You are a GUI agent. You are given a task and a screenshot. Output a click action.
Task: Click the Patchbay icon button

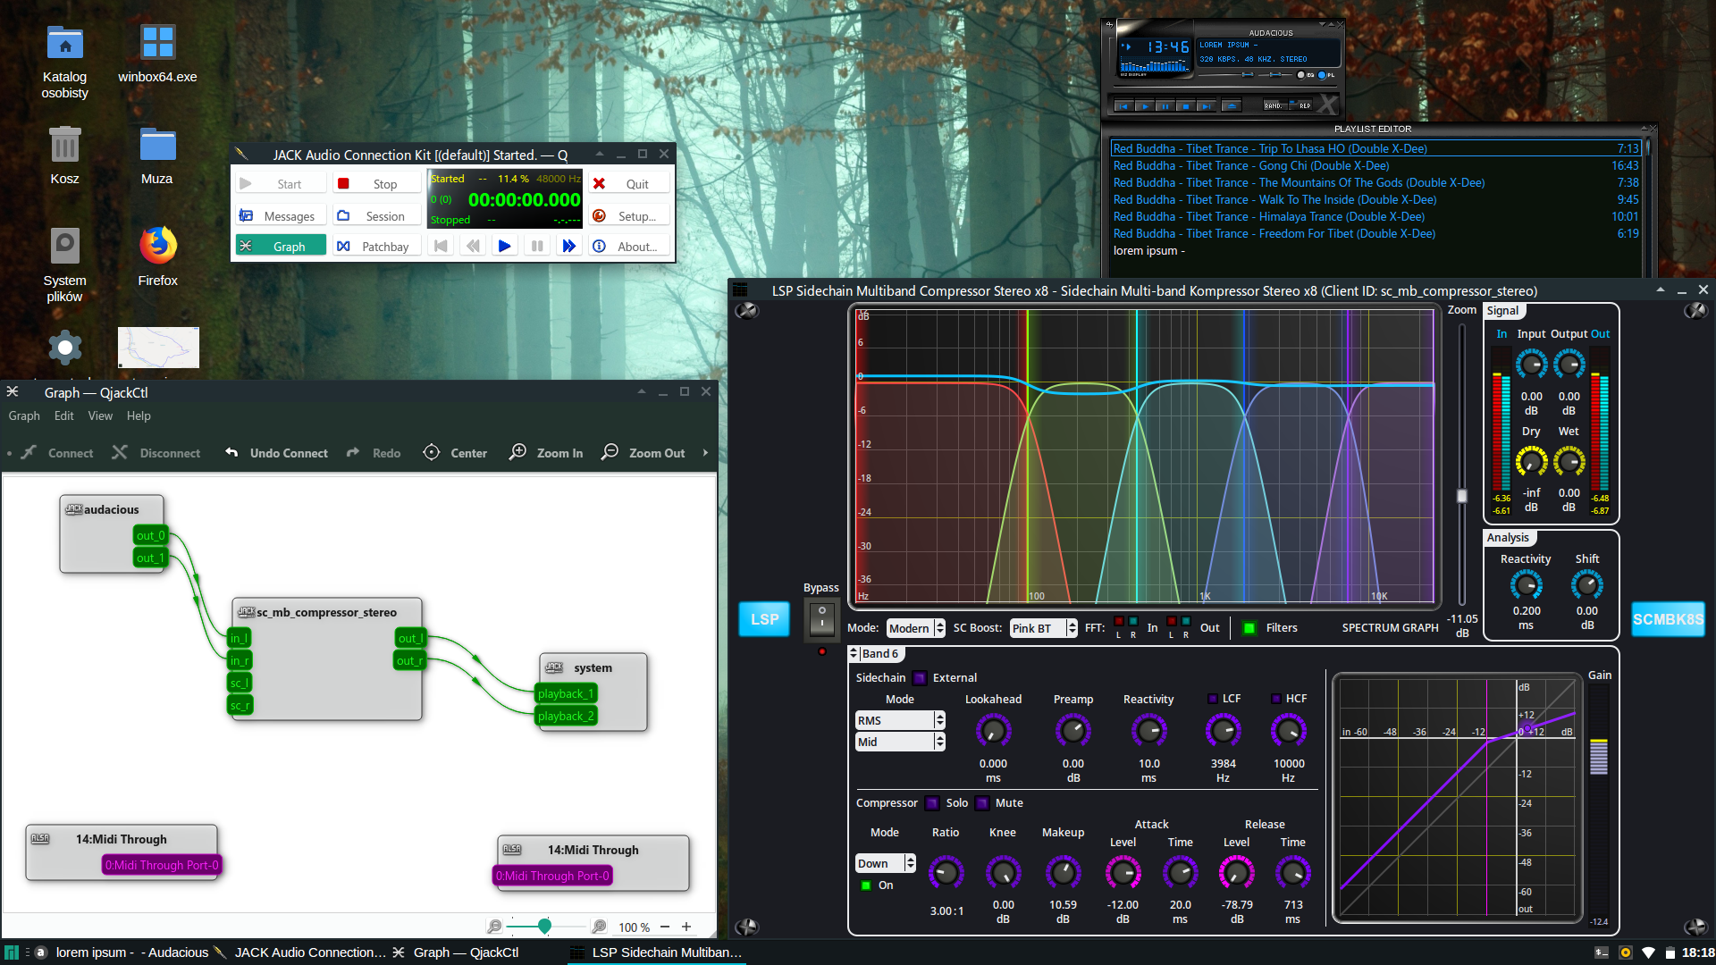click(x=343, y=246)
